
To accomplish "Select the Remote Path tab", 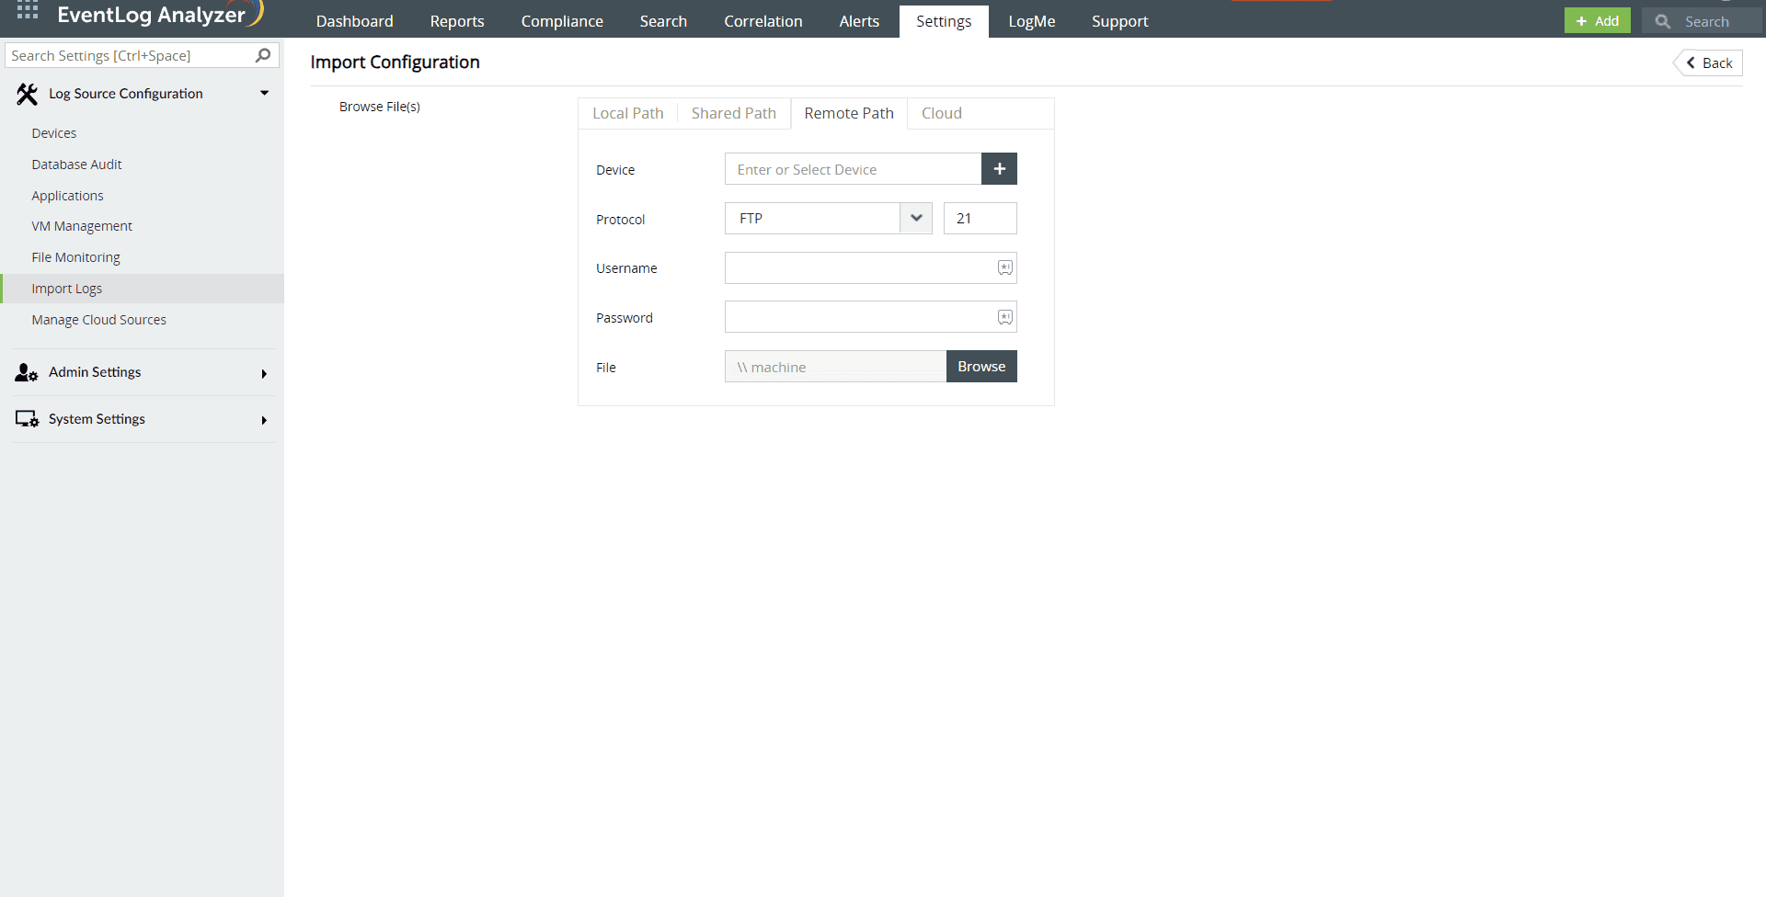I will coord(849,113).
